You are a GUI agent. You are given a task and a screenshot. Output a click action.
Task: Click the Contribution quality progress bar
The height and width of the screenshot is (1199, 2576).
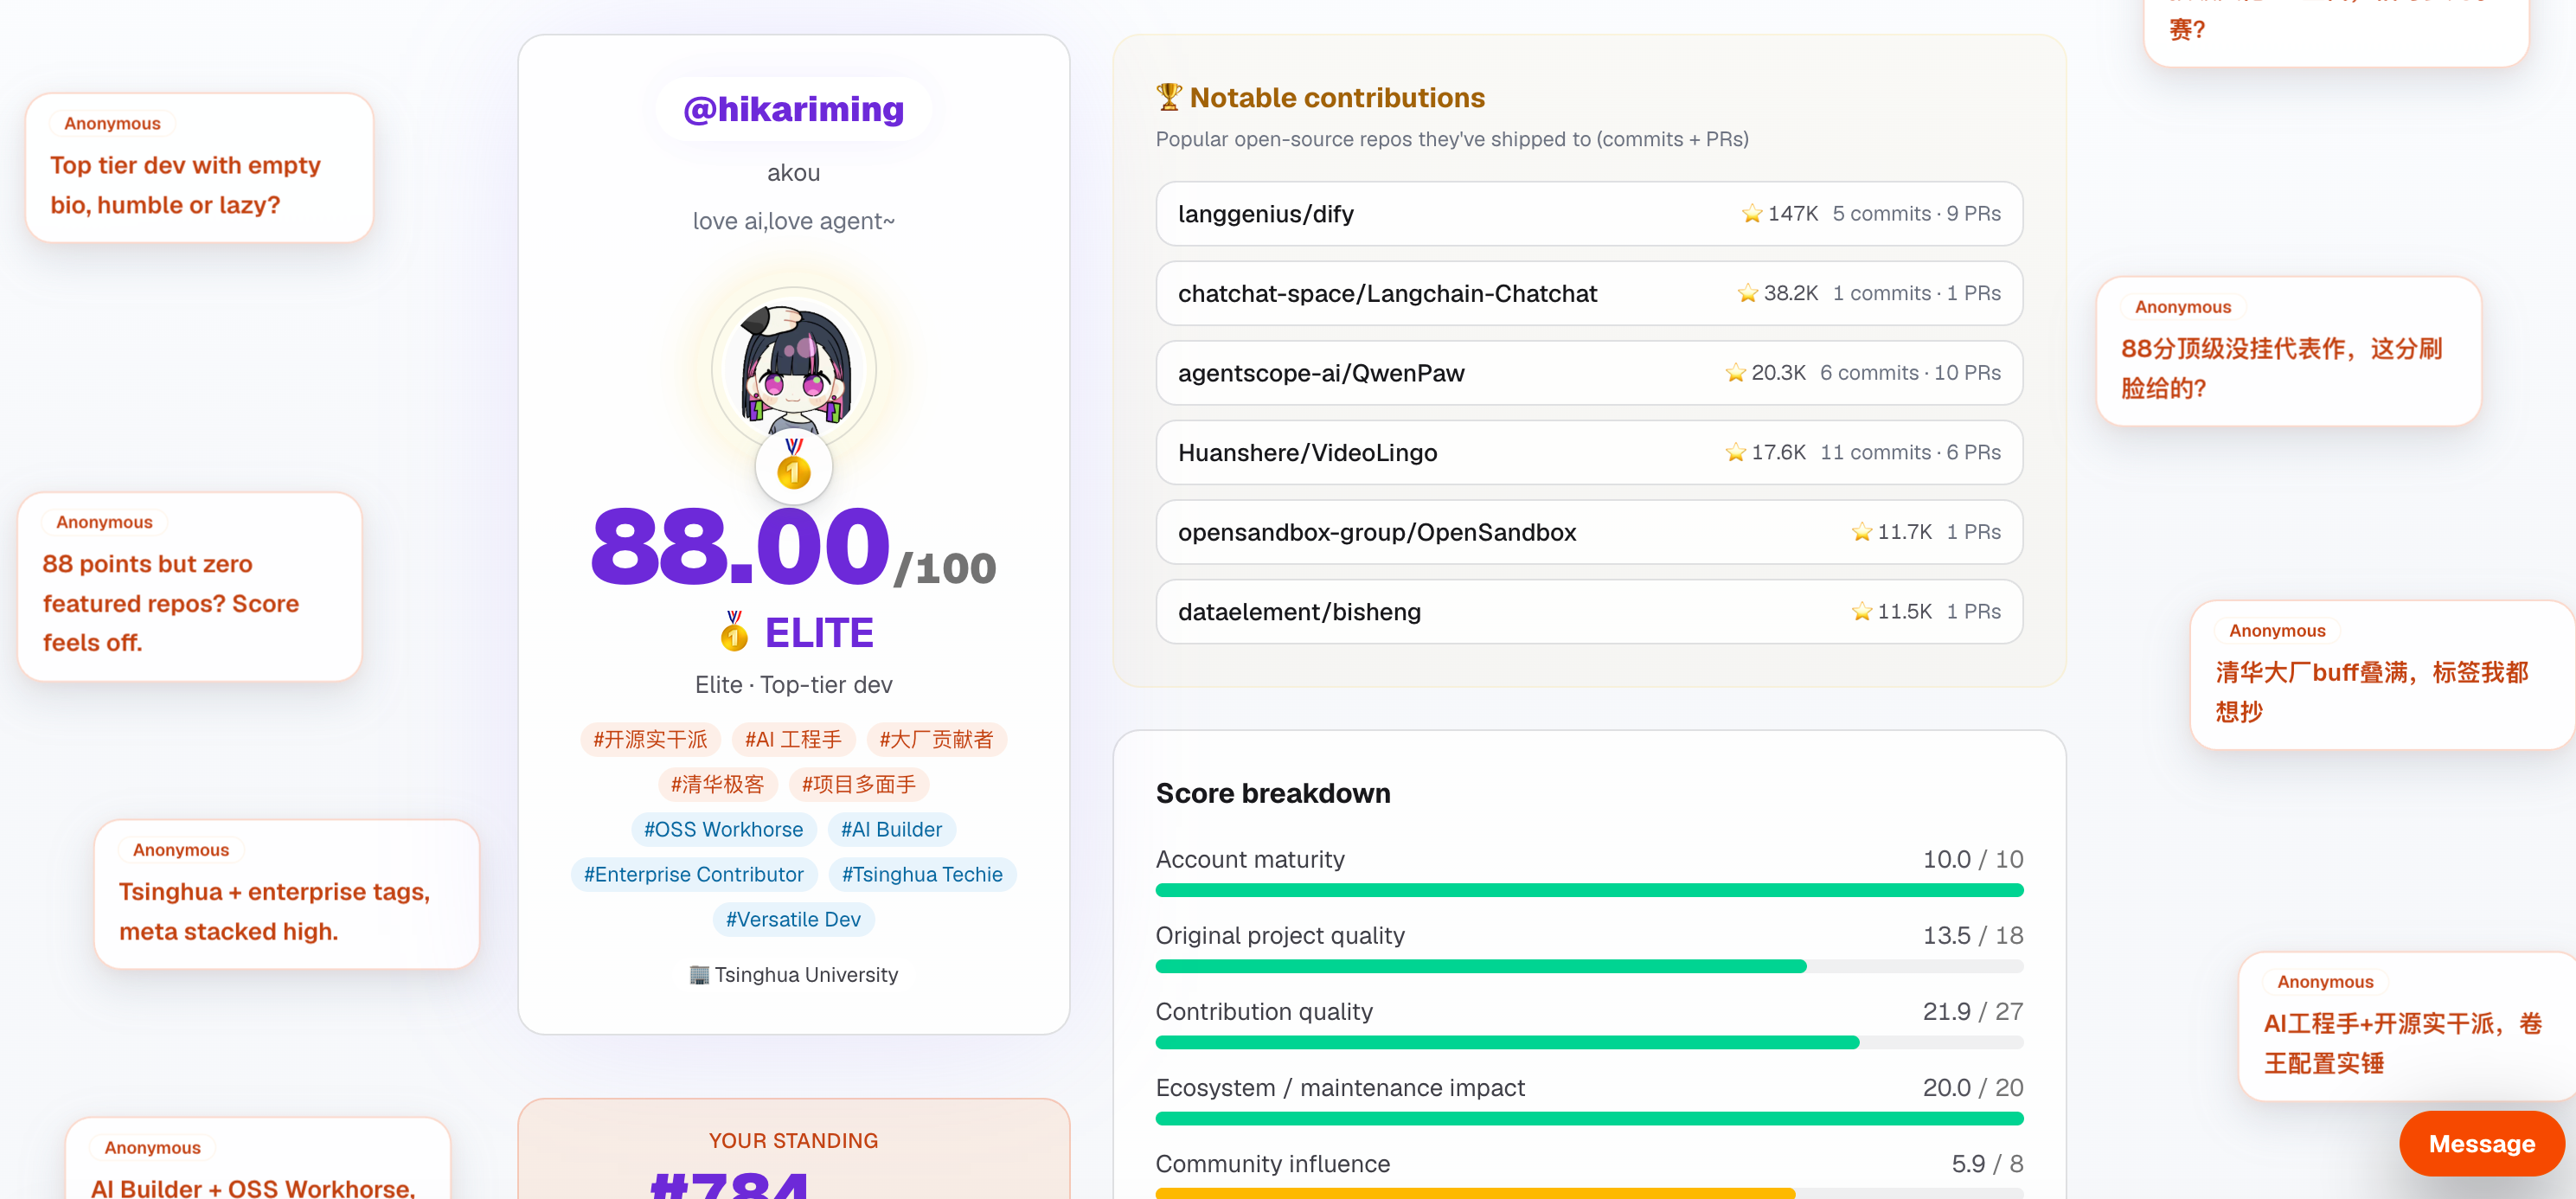coord(1588,1042)
